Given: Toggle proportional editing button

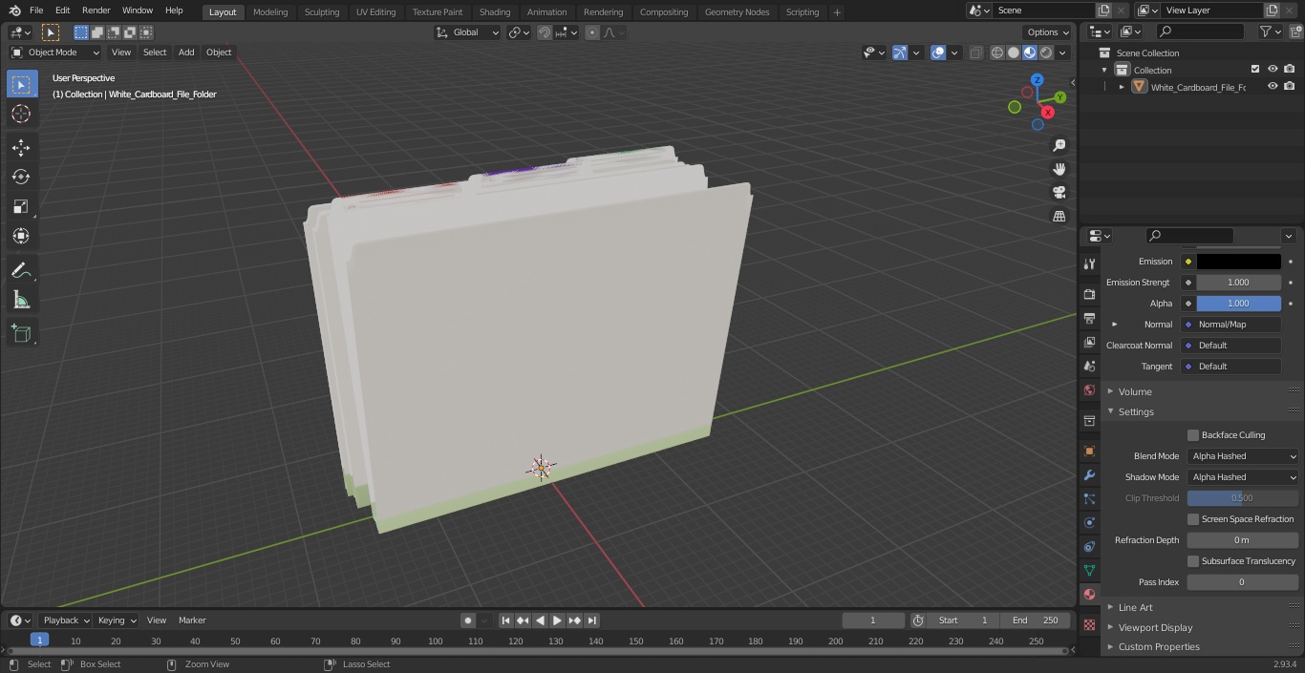Looking at the screenshot, I should [592, 32].
